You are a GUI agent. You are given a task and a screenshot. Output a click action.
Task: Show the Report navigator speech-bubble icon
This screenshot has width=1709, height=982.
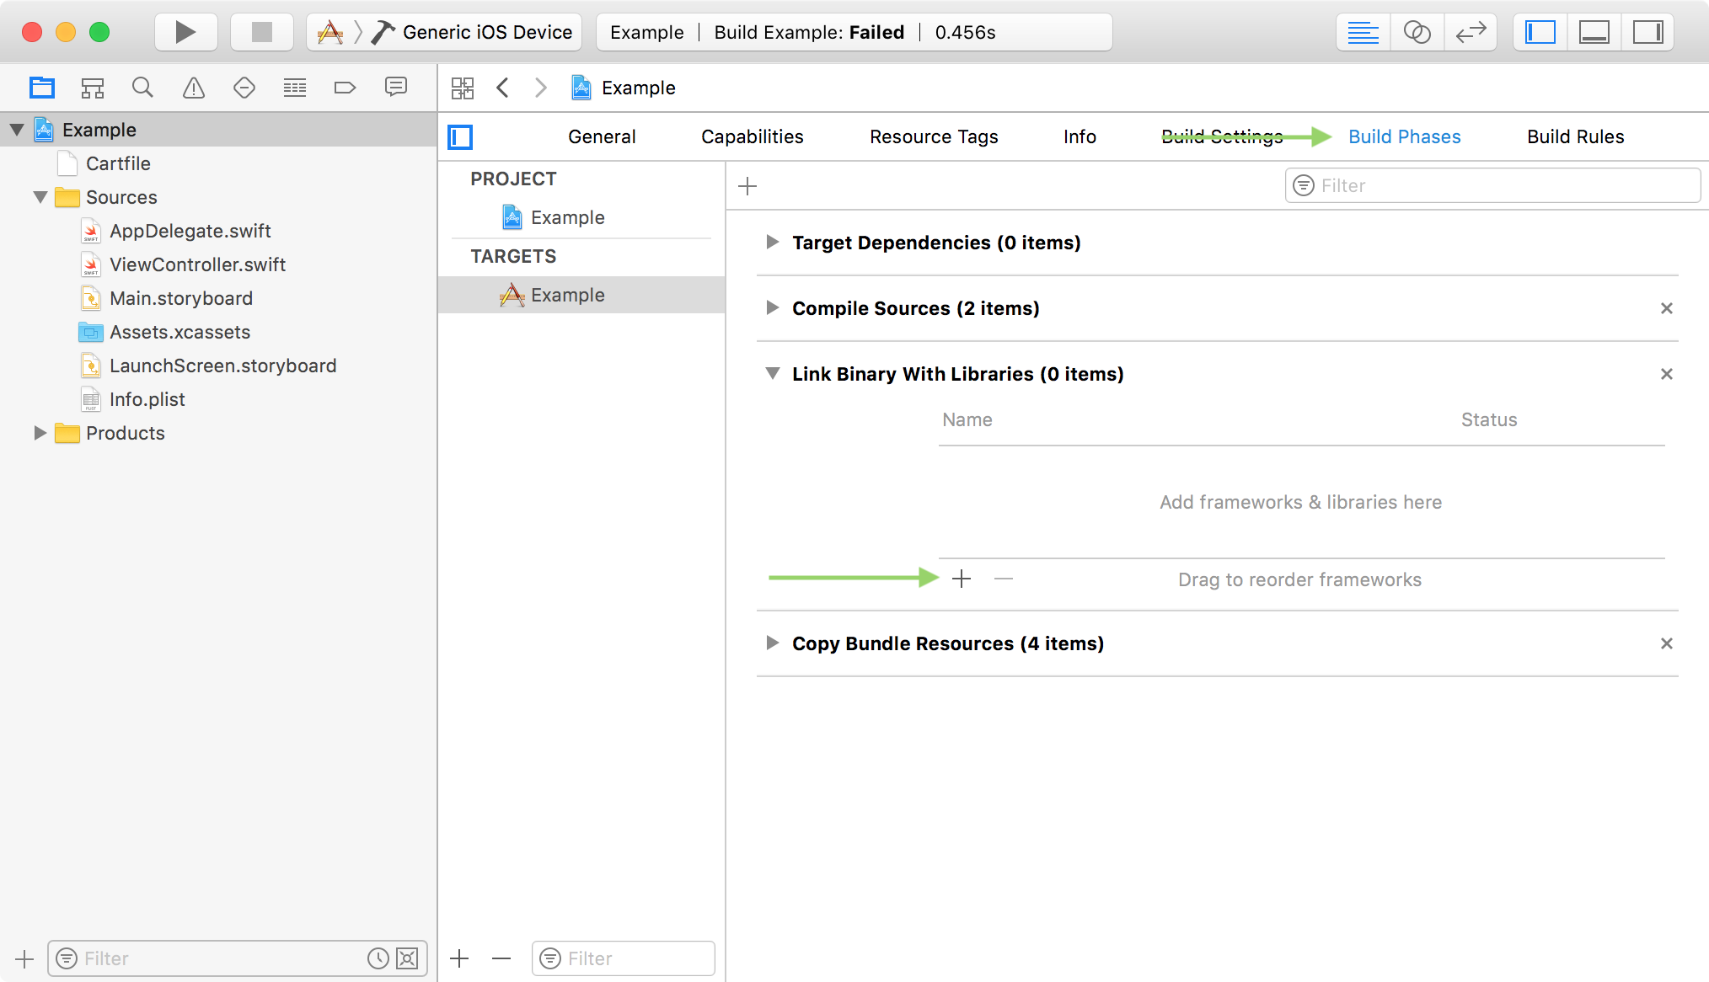[x=395, y=88]
